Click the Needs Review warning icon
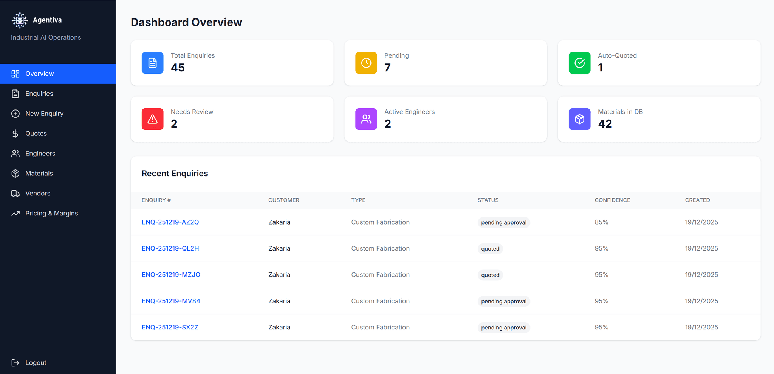774x374 pixels. point(152,119)
